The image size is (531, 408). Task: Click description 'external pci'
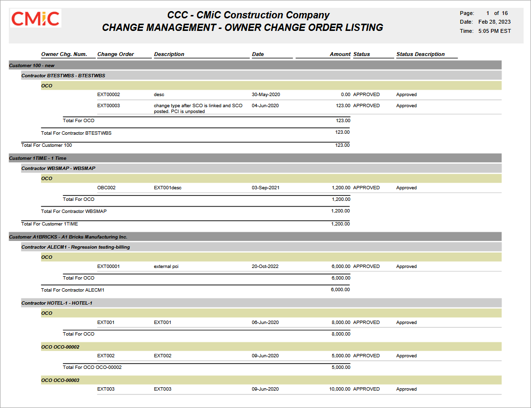point(166,267)
